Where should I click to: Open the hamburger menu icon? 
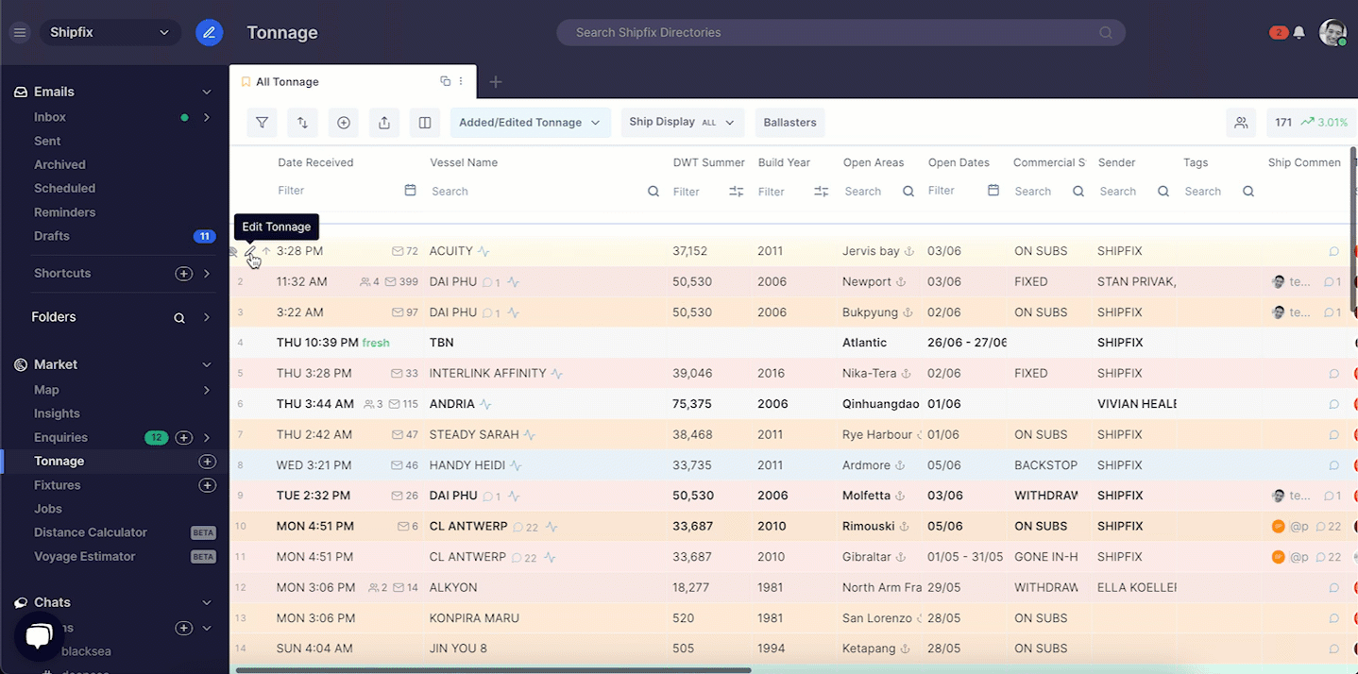19,32
